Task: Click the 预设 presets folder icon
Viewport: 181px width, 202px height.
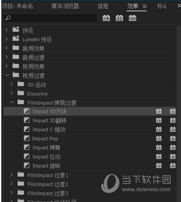Action: tap(16, 29)
